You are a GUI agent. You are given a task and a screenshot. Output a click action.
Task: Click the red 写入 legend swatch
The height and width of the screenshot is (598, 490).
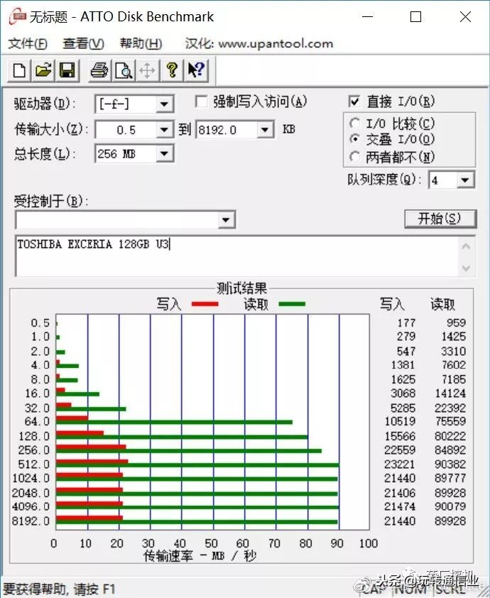click(x=205, y=304)
